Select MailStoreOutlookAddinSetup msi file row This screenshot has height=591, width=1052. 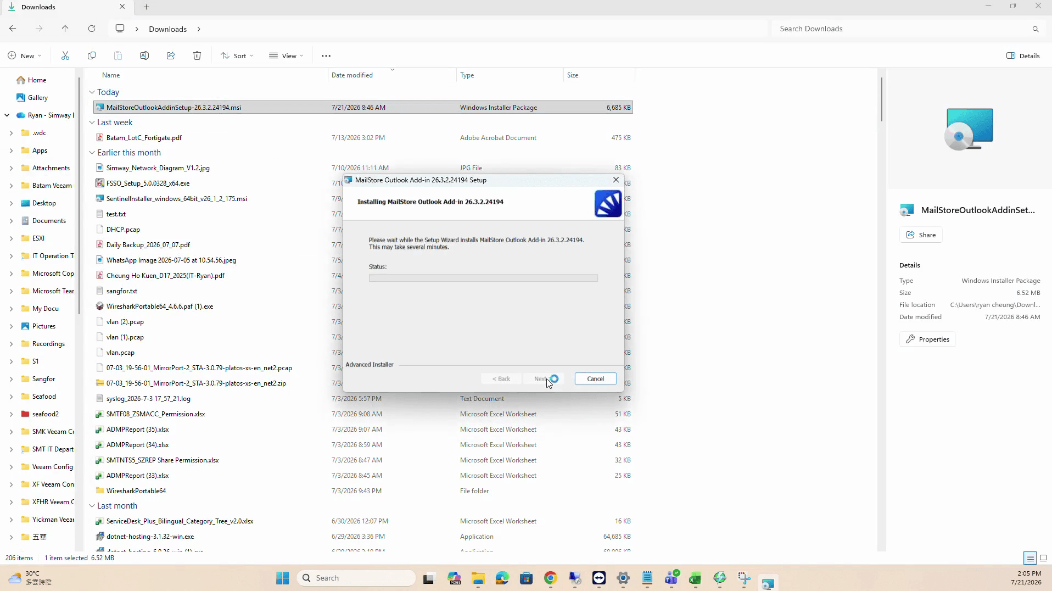pyautogui.click(x=363, y=108)
